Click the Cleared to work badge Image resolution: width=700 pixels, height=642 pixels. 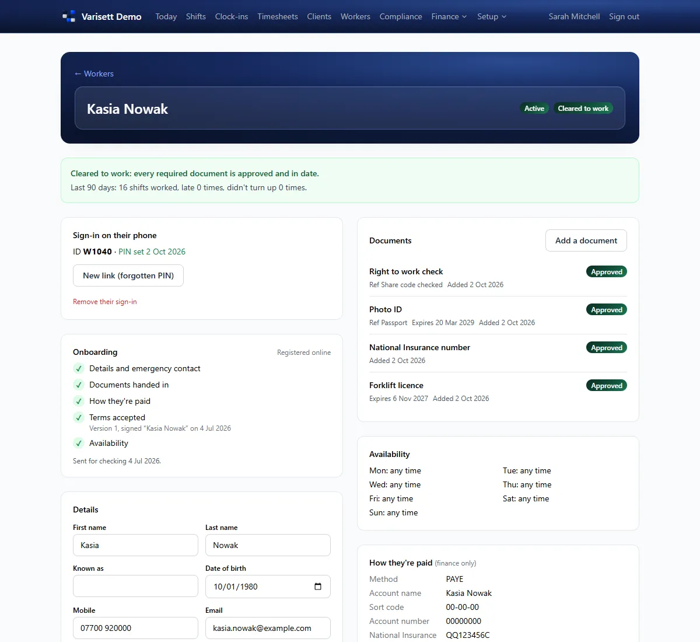(x=583, y=109)
